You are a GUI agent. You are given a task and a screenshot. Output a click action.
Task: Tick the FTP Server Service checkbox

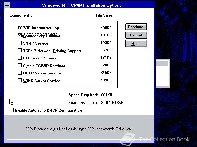click(x=20, y=58)
